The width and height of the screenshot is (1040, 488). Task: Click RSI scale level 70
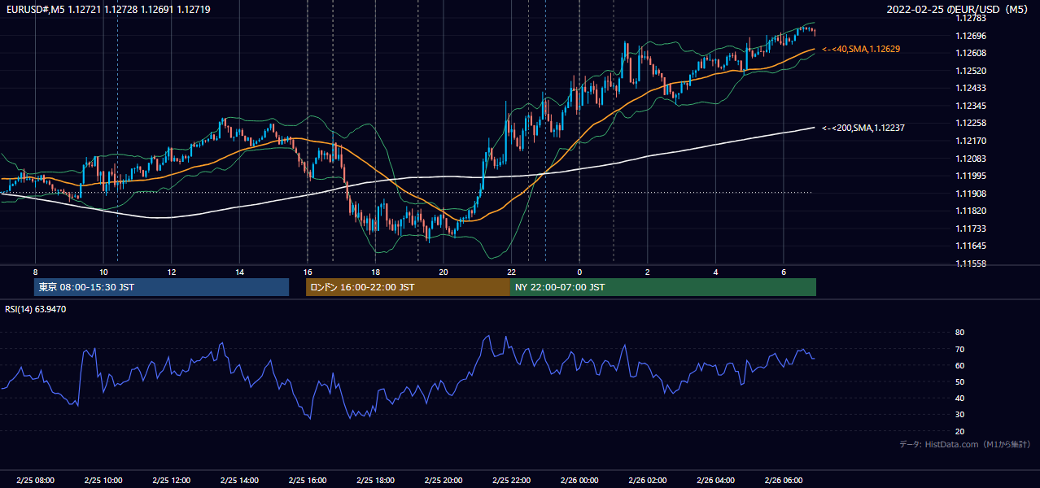pyautogui.click(x=959, y=349)
